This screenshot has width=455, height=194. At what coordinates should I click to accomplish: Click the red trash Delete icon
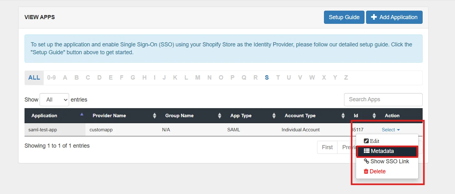click(366, 171)
